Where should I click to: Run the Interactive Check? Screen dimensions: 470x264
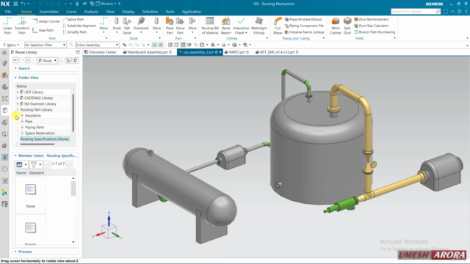coord(241,26)
